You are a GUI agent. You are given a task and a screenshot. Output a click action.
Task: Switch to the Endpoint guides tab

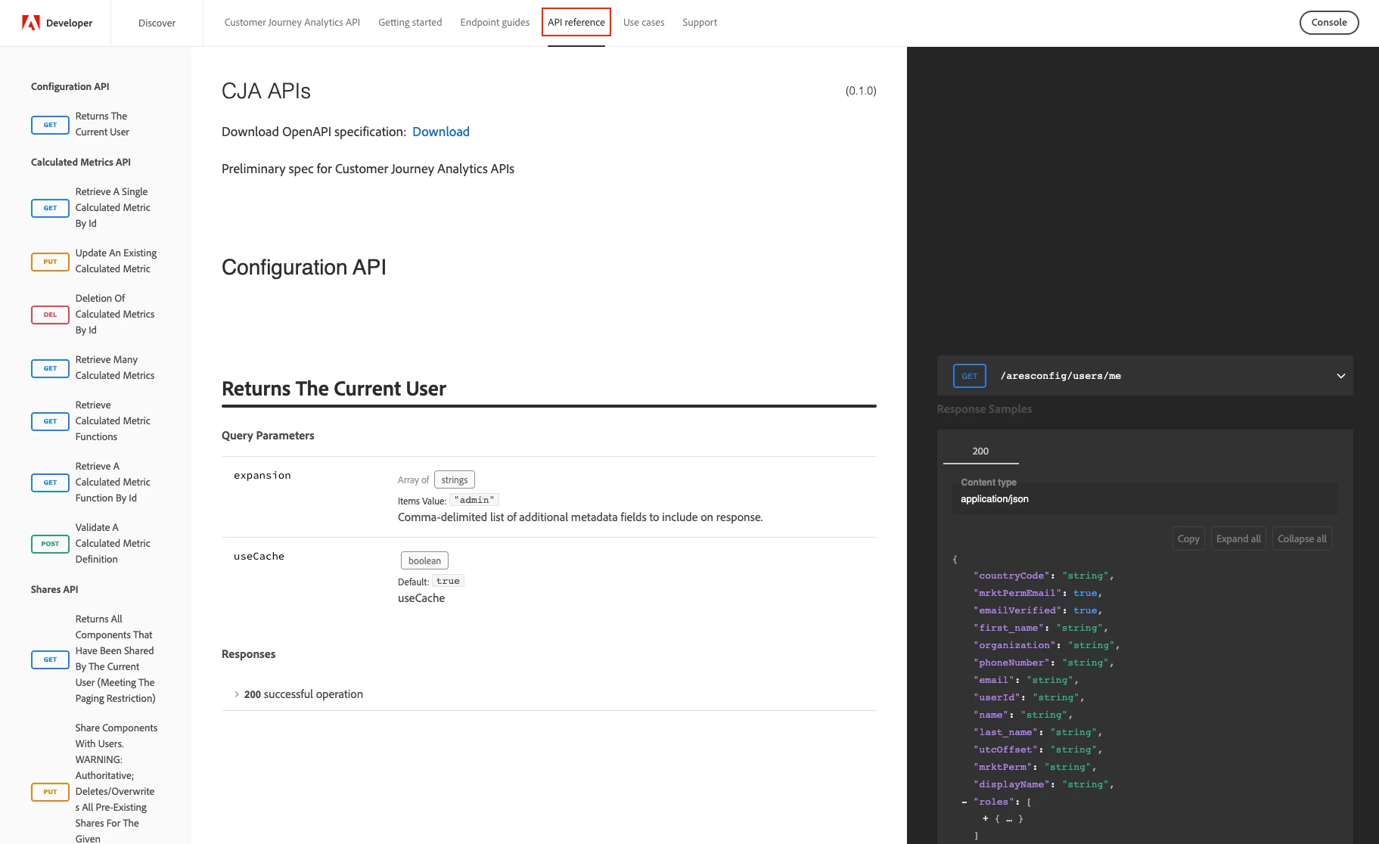click(x=495, y=23)
